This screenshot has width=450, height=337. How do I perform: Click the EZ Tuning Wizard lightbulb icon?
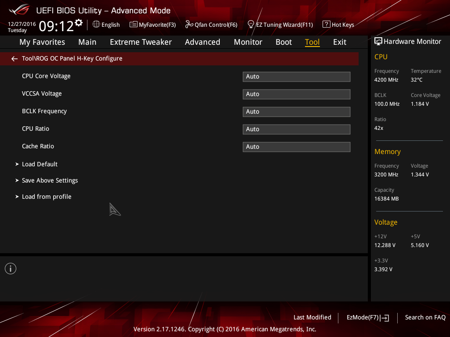pos(251,25)
